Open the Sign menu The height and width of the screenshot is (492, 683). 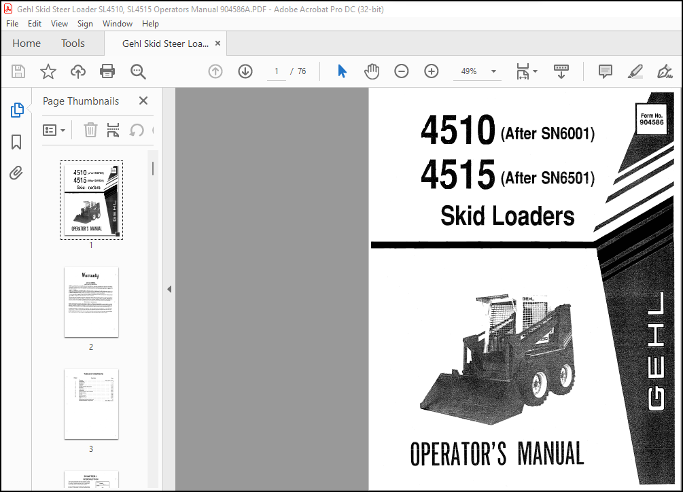coord(85,24)
